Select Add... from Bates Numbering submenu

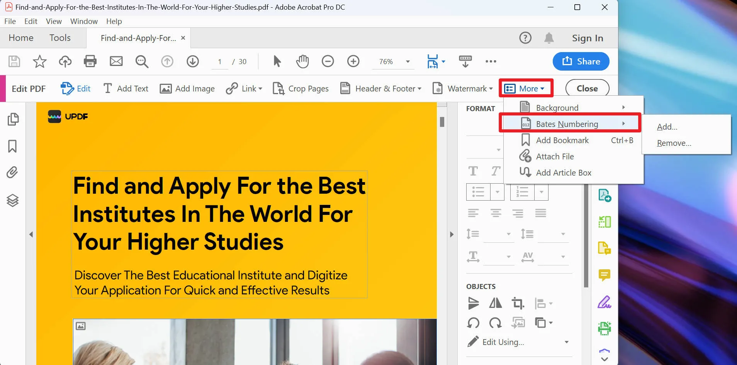point(667,127)
